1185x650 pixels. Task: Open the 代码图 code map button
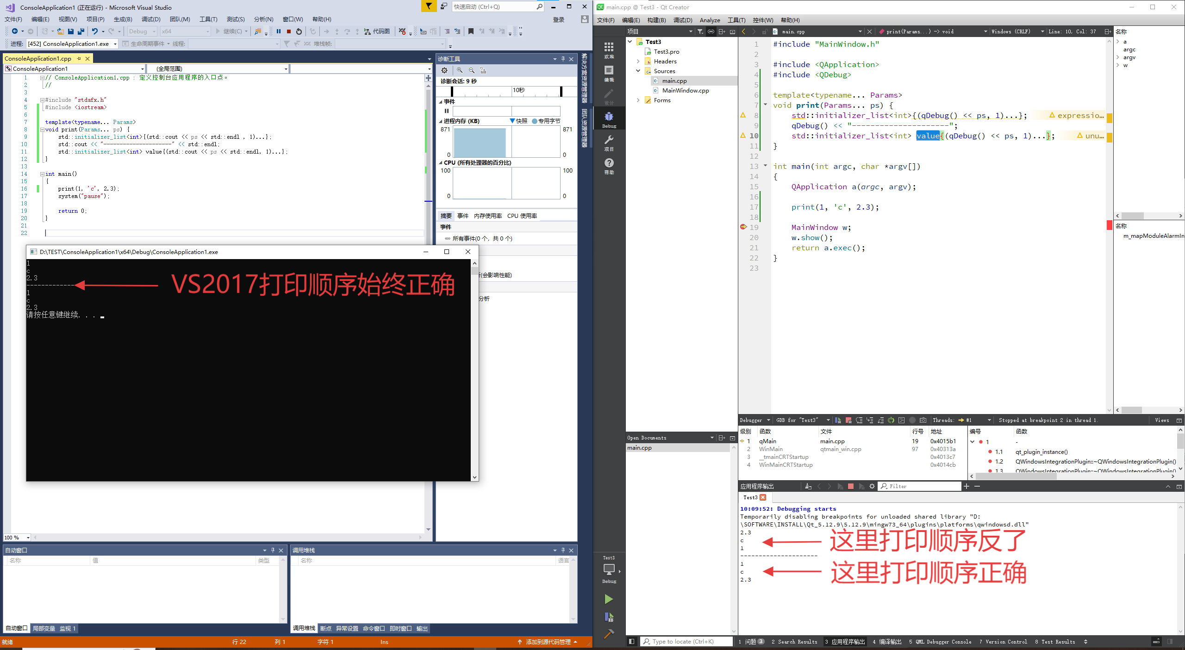[377, 31]
